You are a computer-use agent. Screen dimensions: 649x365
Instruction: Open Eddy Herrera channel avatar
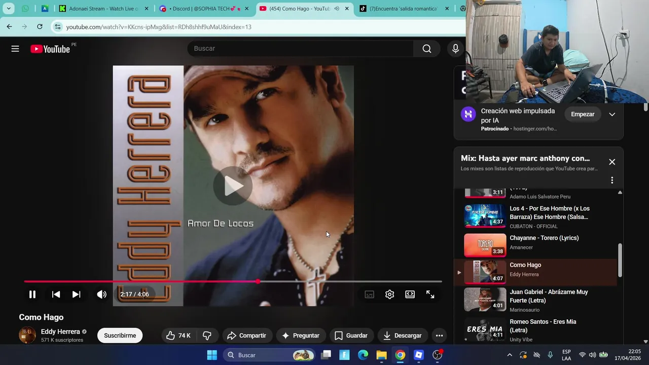(x=27, y=335)
